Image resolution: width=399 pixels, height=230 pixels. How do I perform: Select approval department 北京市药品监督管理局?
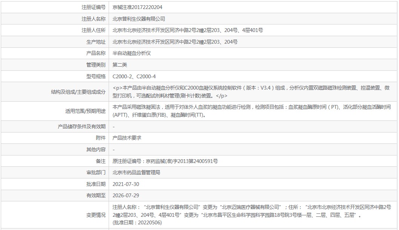pyautogui.click(x=137, y=173)
